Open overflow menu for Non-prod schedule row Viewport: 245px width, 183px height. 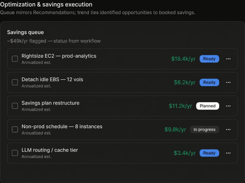[228, 129]
